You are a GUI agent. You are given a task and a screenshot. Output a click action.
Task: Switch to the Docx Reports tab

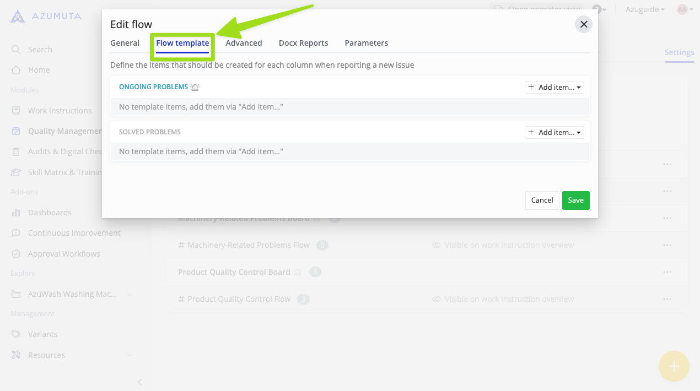pyautogui.click(x=303, y=42)
